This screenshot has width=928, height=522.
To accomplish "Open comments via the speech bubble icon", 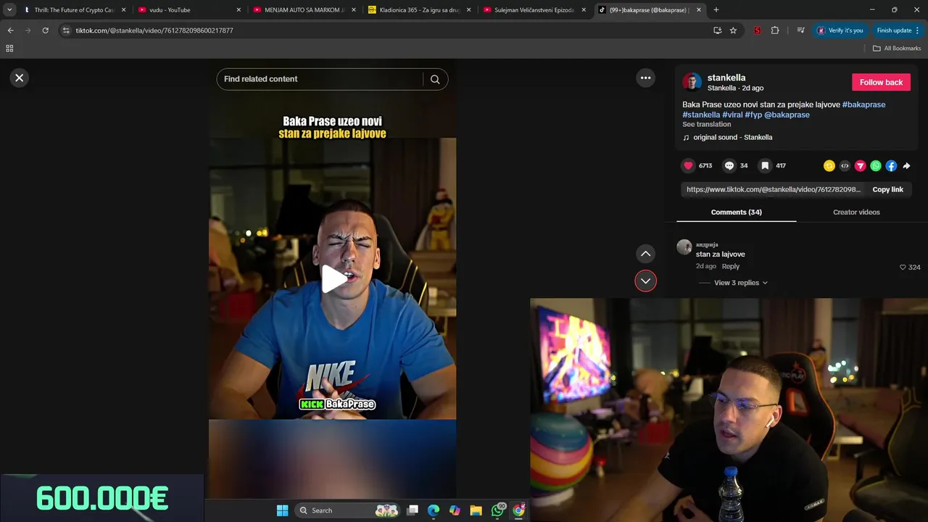I will [729, 165].
